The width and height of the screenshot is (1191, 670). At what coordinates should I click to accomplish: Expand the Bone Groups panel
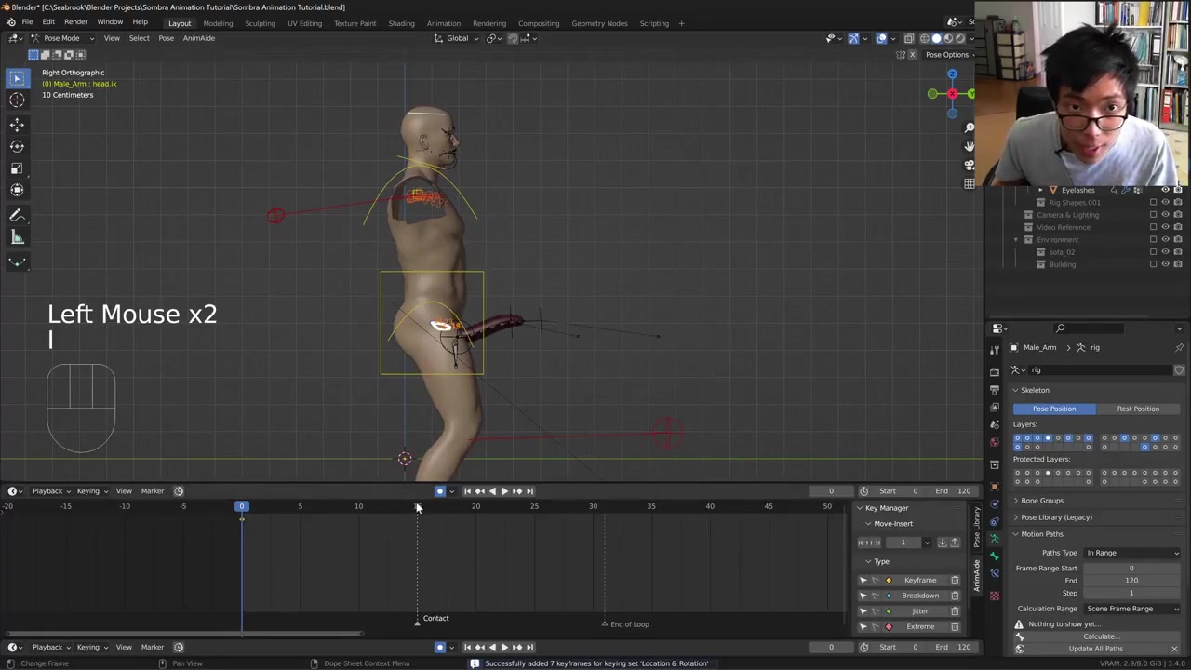click(x=1041, y=501)
